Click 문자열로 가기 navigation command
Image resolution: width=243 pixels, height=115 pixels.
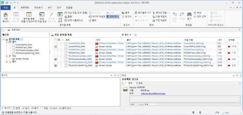[x=143, y=13]
